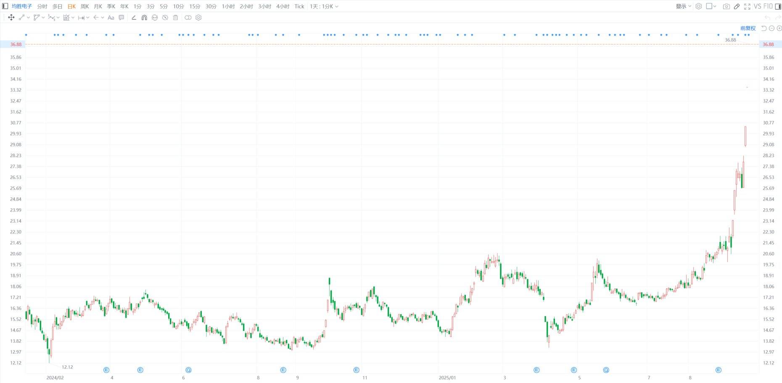
Task: Expand the 1天:1分K interval dropdown
Action: pos(324,6)
